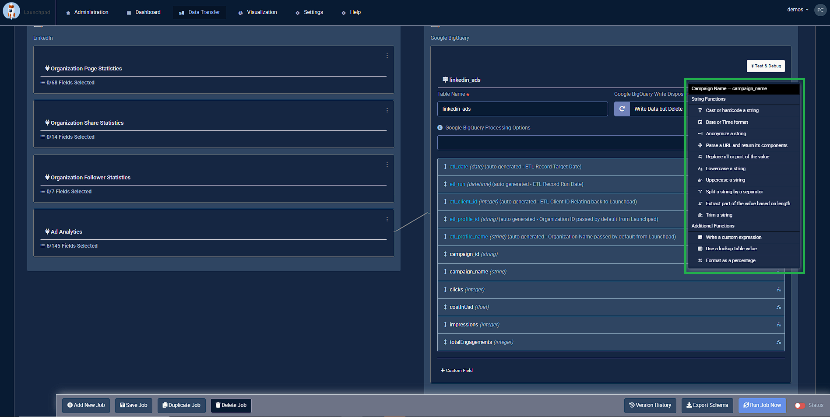Open the Settings menu
830x417 pixels.
coord(309,12)
